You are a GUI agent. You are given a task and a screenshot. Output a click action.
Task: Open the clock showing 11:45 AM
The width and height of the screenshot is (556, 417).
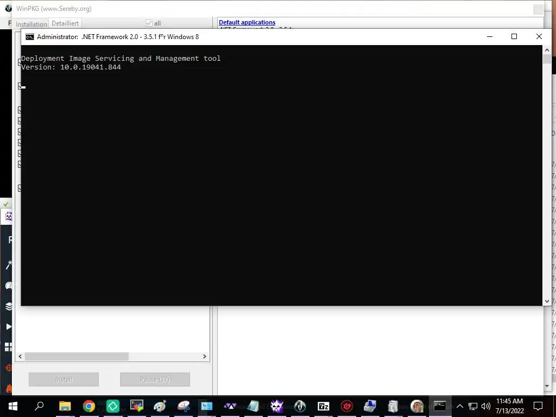tap(509, 406)
